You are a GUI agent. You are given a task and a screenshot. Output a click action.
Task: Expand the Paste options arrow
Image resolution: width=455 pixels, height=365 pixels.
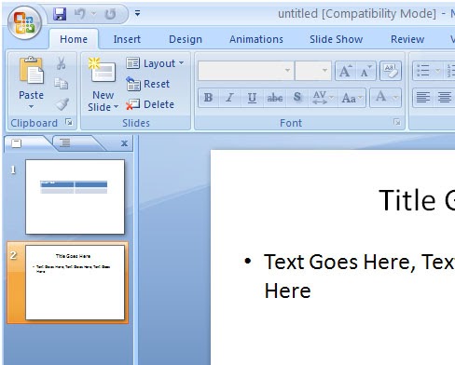[31, 106]
